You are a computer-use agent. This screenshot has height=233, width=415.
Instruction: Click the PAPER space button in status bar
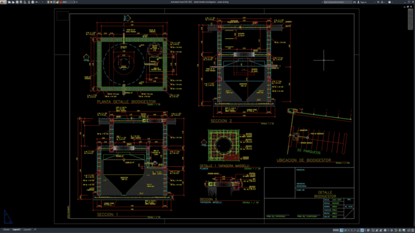pos(336,230)
